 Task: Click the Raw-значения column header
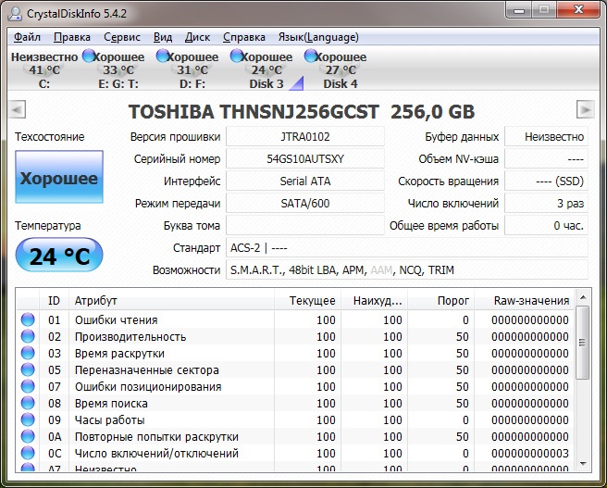click(524, 301)
